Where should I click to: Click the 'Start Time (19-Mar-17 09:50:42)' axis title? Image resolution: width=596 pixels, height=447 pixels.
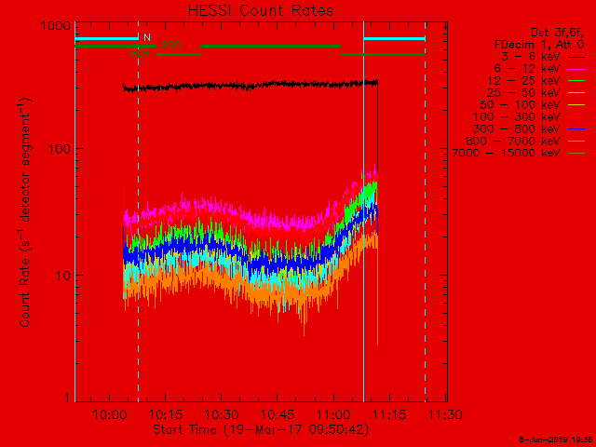(261, 429)
